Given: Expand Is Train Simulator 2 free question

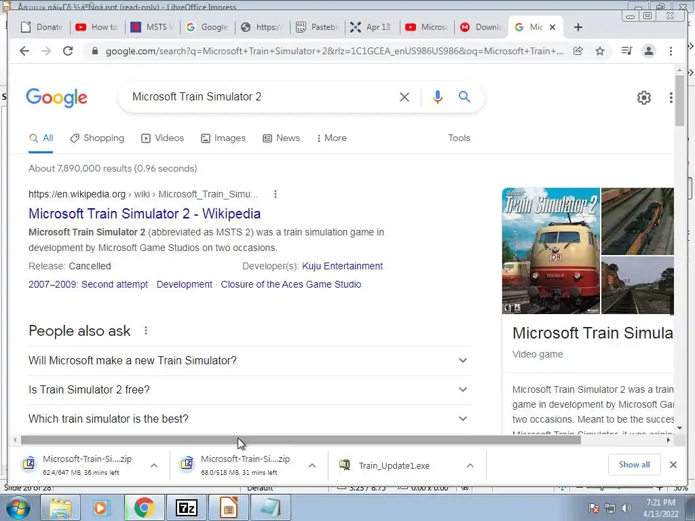Looking at the screenshot, I should click(250, 390).
